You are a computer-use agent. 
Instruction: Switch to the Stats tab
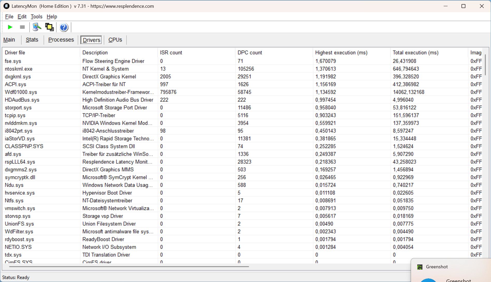pos(32,40)
